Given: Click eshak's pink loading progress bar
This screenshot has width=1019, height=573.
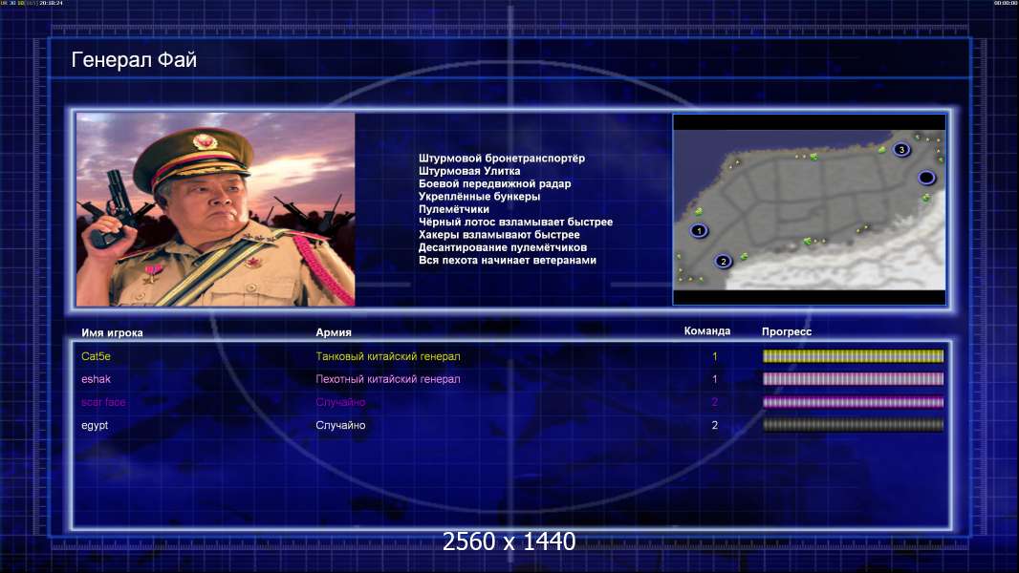Looking at the screenshot, I should 853,379.
